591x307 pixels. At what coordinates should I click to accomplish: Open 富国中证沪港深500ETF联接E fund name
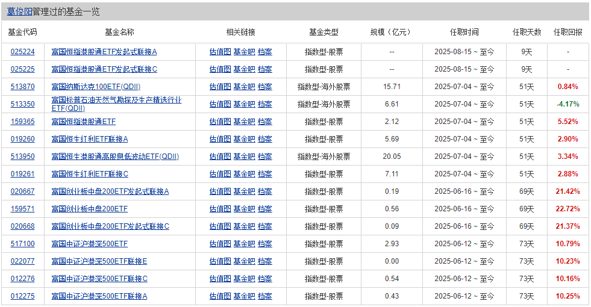point(99,261)
